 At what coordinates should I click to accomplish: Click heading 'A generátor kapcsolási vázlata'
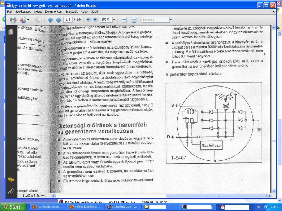[x=193, y=74]
